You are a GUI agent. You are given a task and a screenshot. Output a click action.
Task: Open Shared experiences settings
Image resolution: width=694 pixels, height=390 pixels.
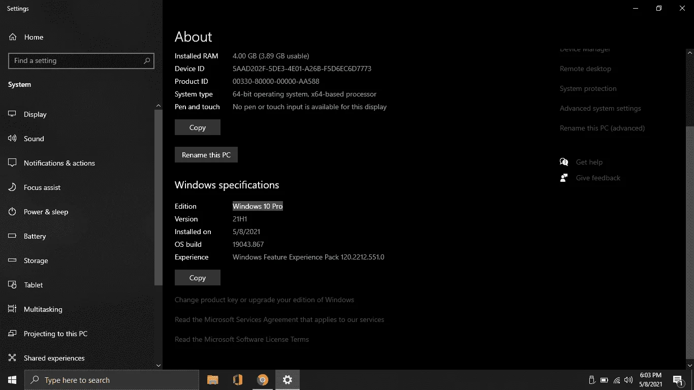pos(77,358)
